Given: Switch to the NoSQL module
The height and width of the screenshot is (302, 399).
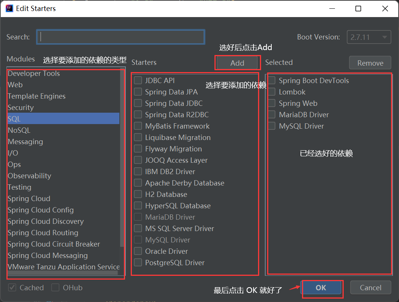Looking at the screenshot, I should (63, 130).
